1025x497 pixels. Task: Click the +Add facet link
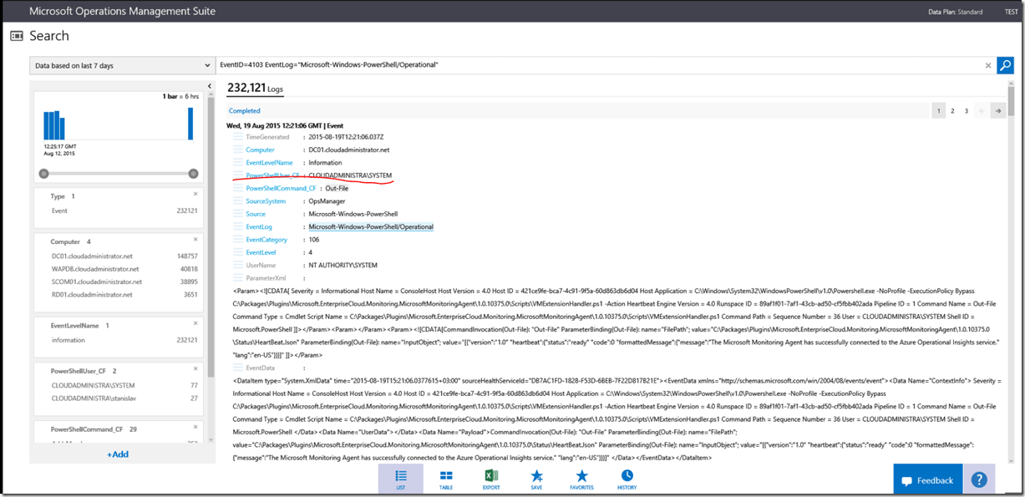click(x=117, y=454)
